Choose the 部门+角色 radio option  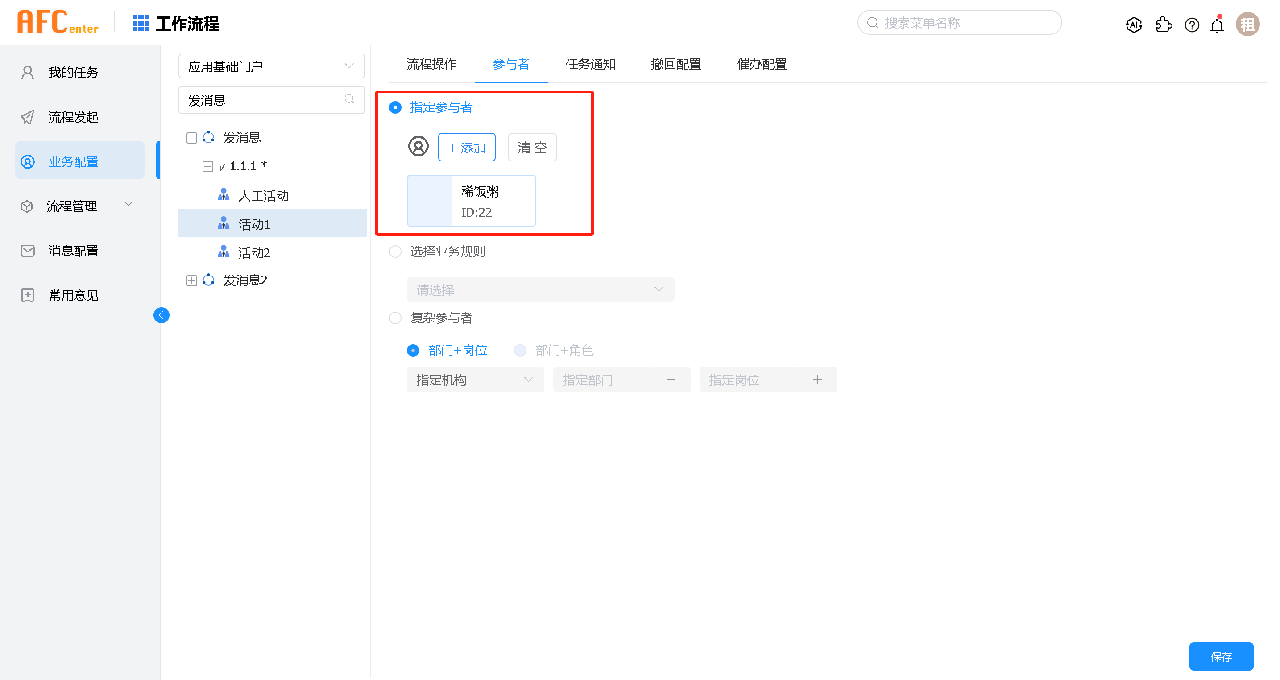[520, 350]
